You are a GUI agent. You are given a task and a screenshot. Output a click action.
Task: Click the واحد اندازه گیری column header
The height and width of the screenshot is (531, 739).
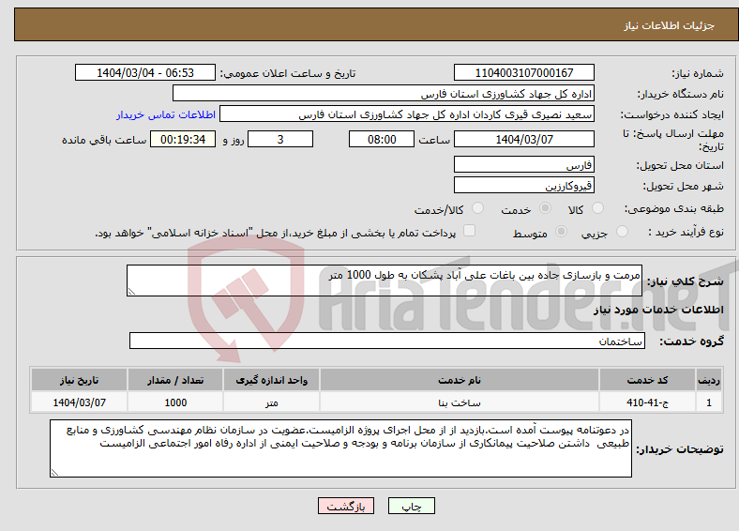click(x=271, y=380)
